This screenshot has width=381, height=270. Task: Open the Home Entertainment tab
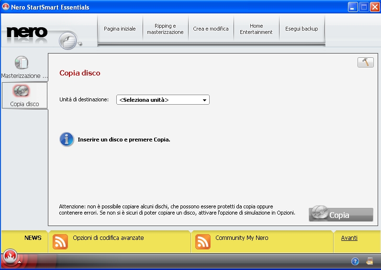click(256, 29)
